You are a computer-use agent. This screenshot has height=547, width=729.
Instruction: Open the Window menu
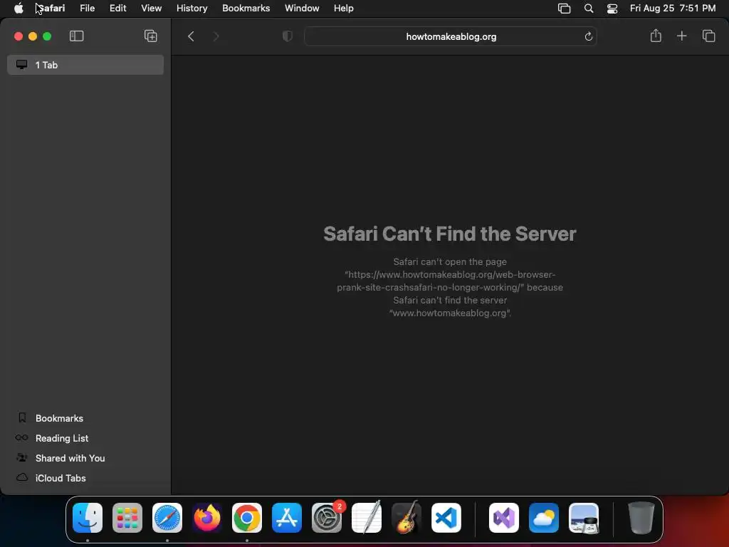point(302,8)
